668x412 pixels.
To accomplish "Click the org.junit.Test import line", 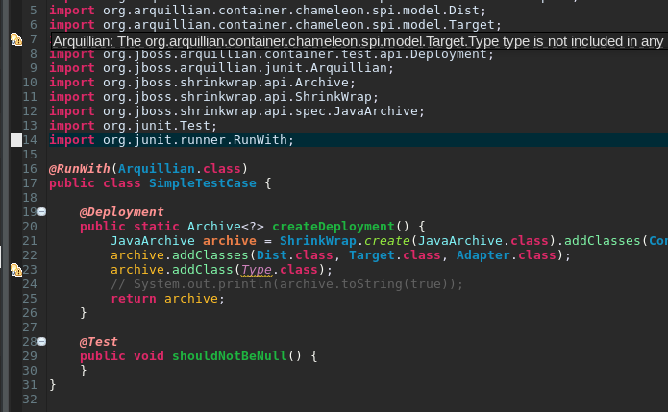I will tap(133, 126).
